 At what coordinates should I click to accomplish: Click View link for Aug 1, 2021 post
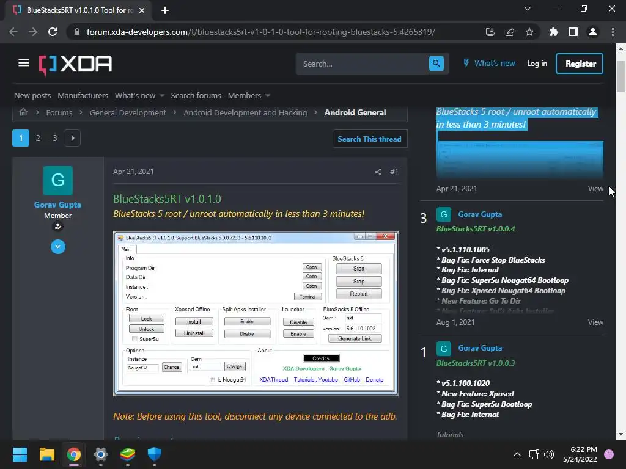click(595, 322)
